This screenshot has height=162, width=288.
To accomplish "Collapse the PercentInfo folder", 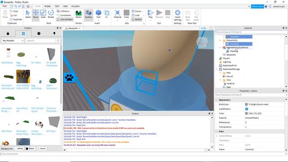I will click(220, 40).
